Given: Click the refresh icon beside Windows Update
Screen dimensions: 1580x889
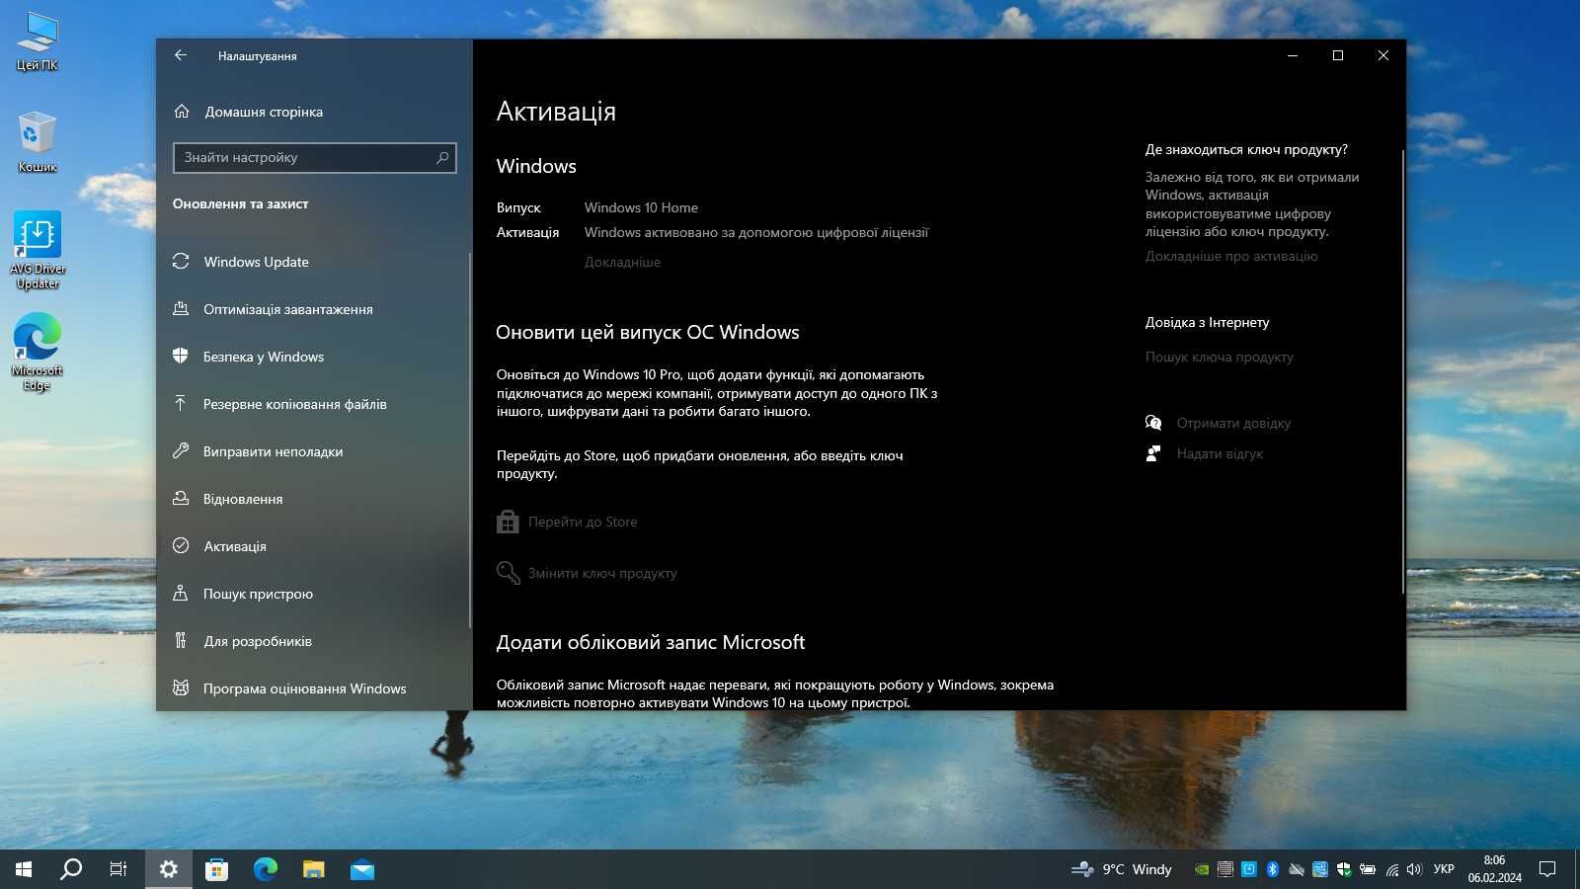Looking at the screenshot, I should pos(181,262).
